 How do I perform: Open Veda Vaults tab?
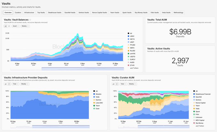coord(166,12)
